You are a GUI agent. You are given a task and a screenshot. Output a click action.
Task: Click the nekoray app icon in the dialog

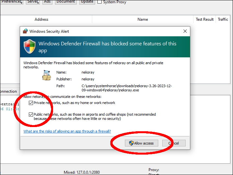pyautogui.click(x=47, y=75)
